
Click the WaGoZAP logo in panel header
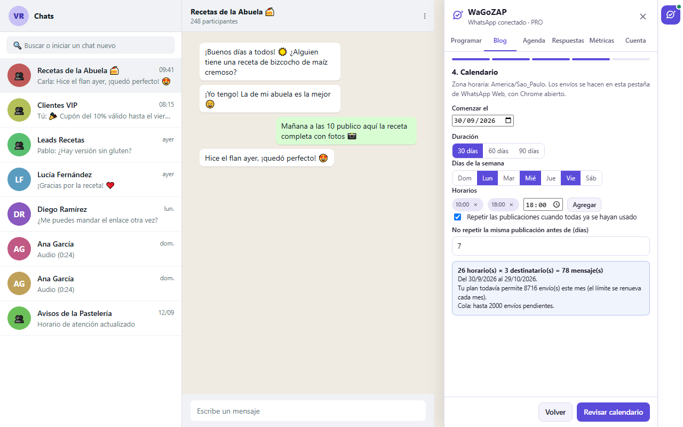pyautogui.click(x=458, y=15)
